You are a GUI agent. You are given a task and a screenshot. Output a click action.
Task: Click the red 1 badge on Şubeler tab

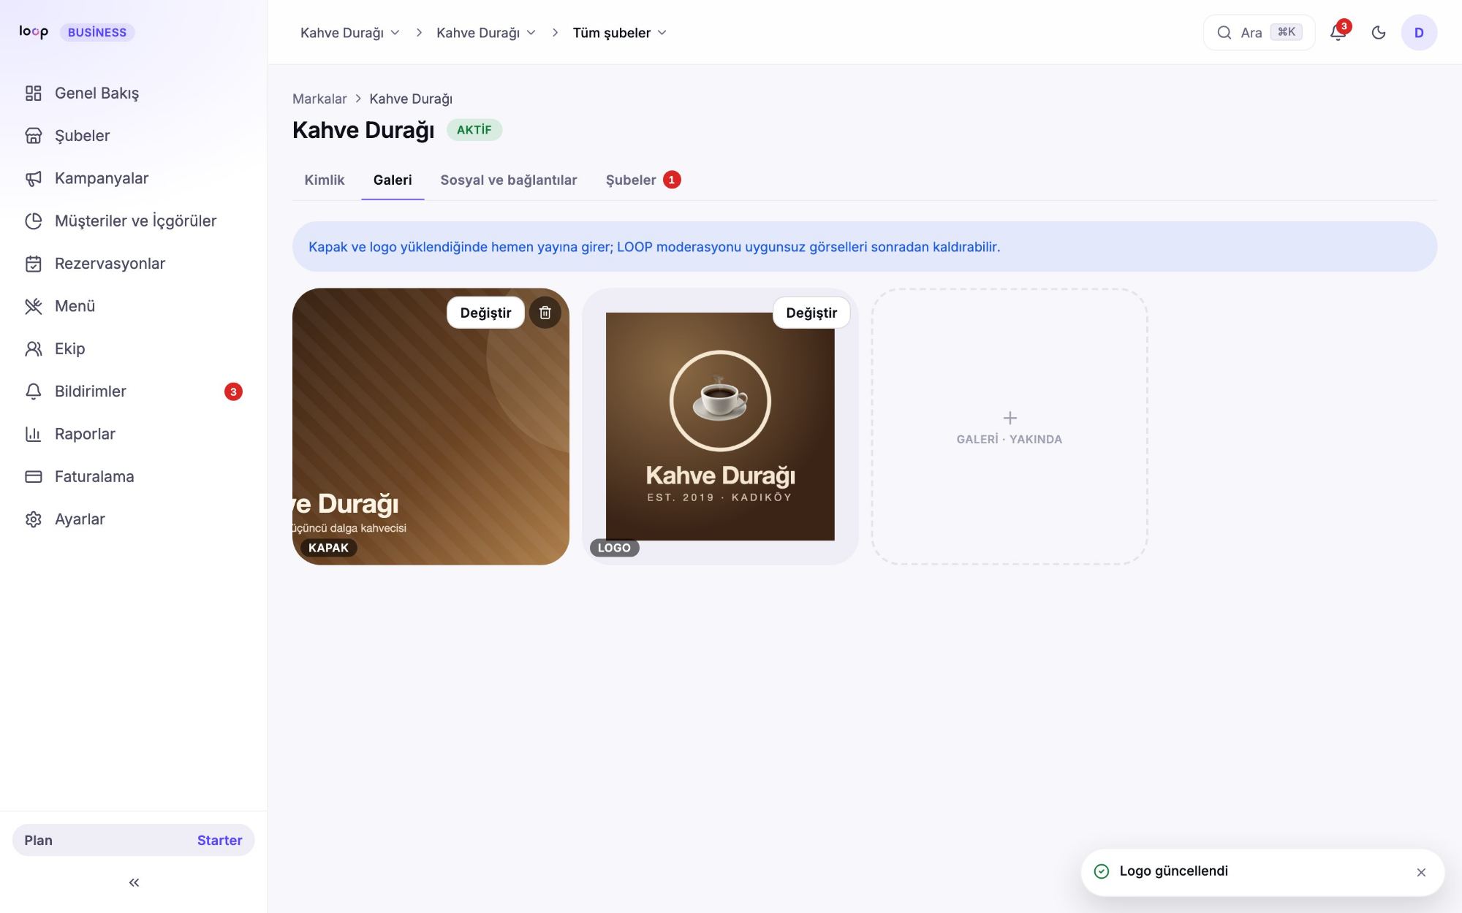click(x=672, y=180)
